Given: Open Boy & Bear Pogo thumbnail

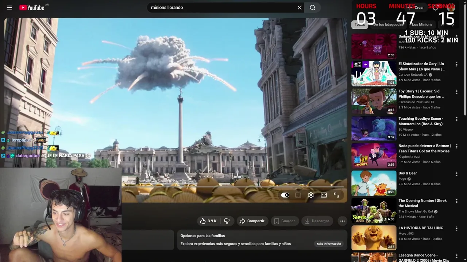Looking at the screenshot, I should coord(374,183).
